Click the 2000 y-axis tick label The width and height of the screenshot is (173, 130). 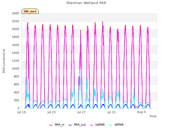[x=16, y=29]
